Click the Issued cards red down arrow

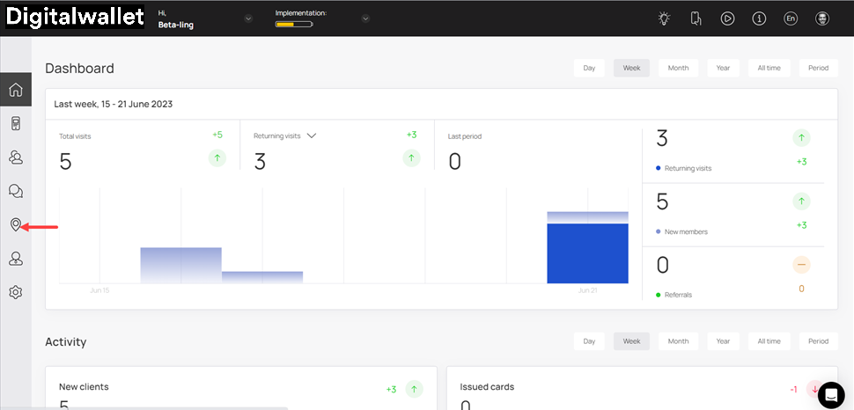point(814,389)
